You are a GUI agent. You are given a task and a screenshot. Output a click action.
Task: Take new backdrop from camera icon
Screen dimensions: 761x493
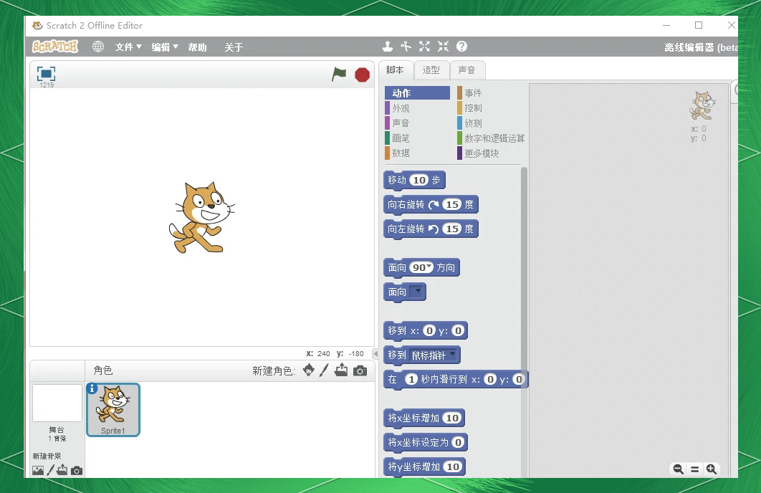tap(77, 471)
